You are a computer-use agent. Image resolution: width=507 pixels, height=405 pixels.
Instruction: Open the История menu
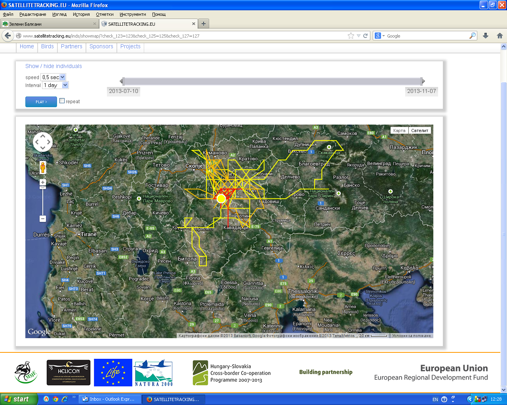(x=81, y=14)
